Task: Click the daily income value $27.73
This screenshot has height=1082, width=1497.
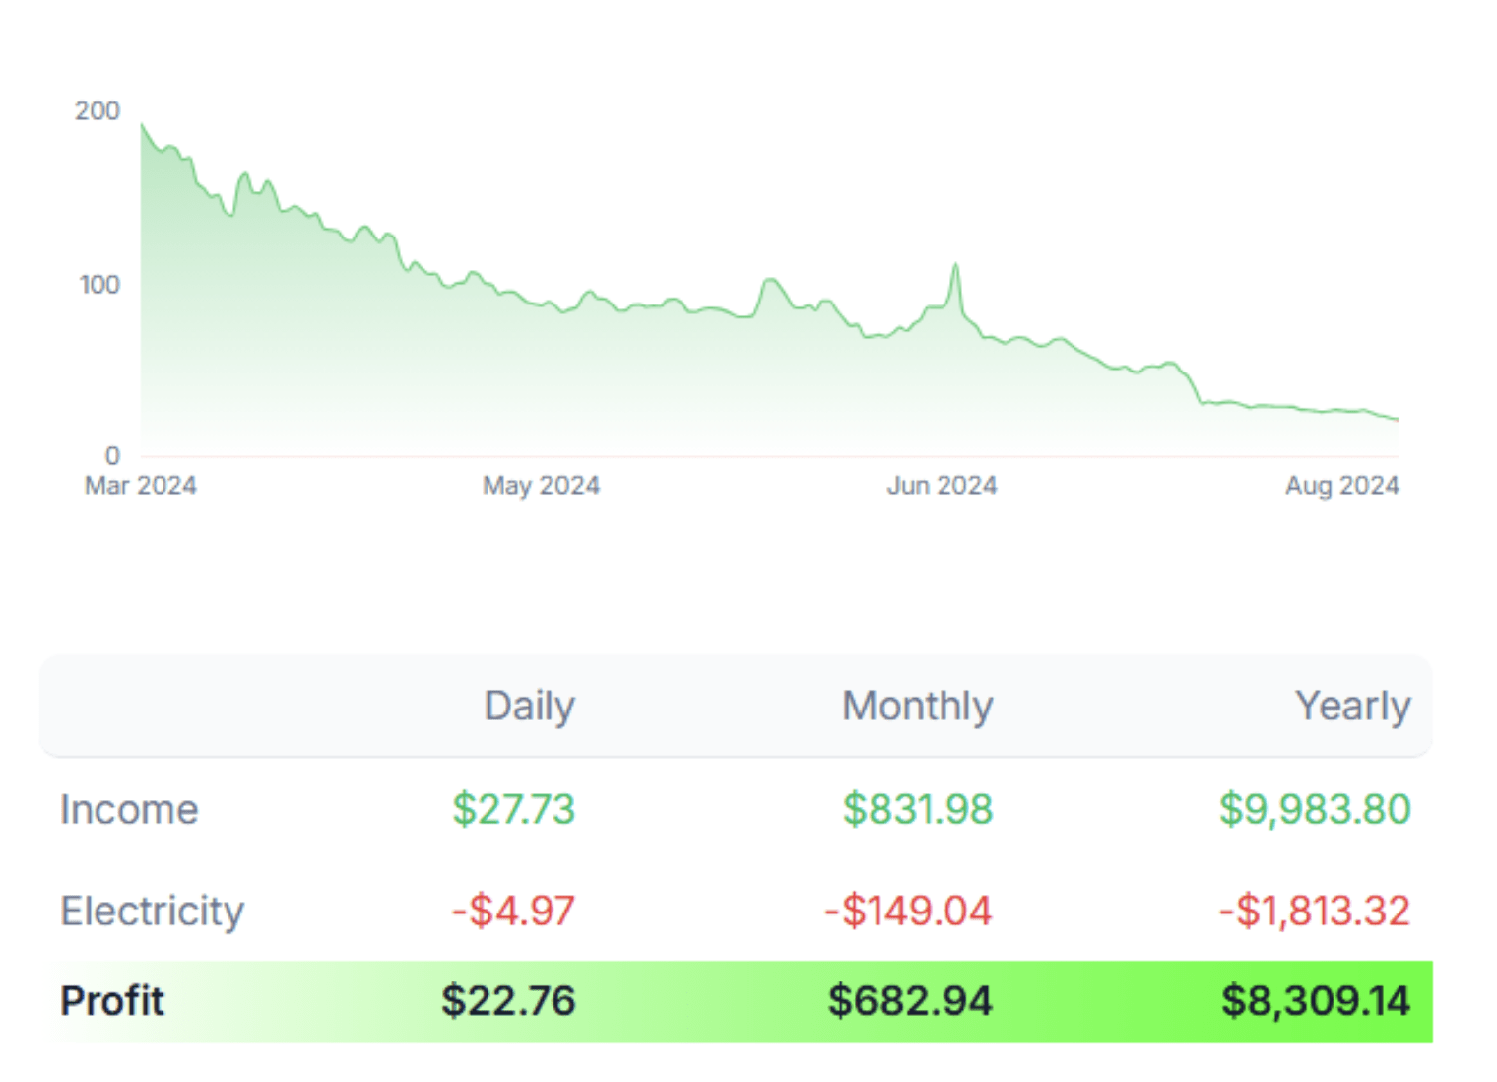Action: [x=513, y=809]
